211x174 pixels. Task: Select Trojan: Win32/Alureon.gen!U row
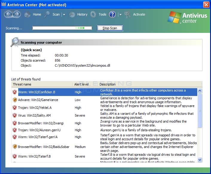(x=105, y=130)
